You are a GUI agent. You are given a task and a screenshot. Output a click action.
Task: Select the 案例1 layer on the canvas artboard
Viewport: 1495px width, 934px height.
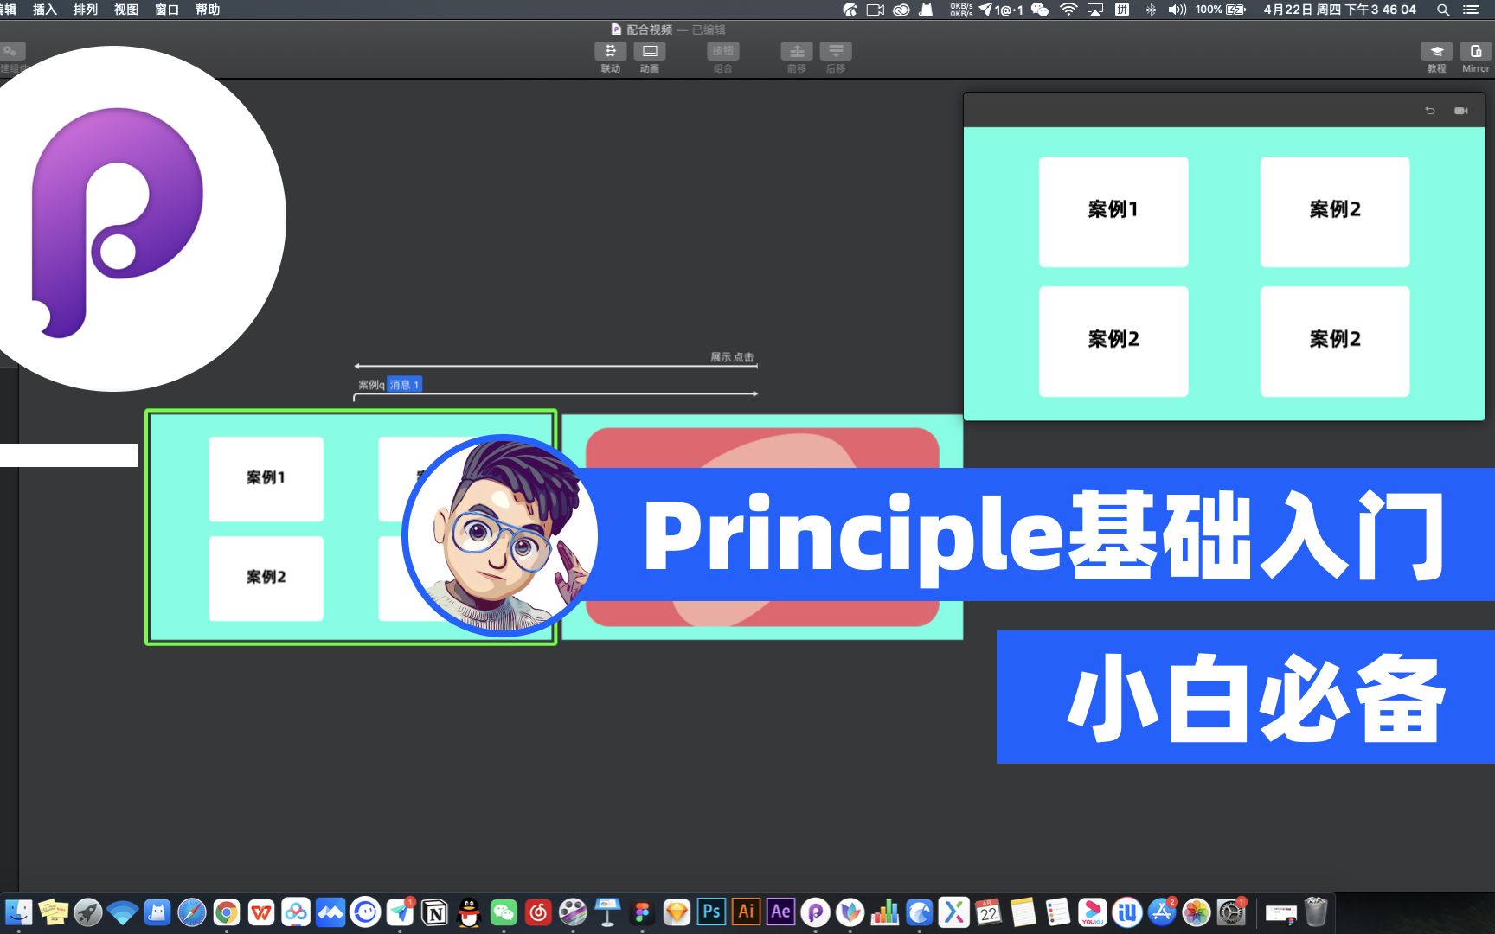[266, 478]
